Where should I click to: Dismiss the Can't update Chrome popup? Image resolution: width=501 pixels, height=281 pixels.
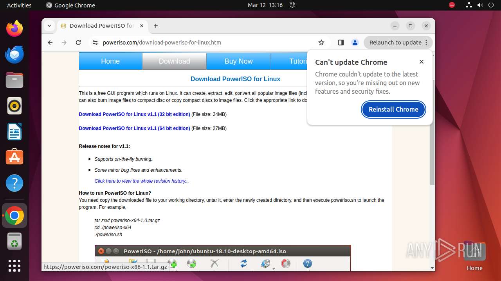tap(422, 62)
